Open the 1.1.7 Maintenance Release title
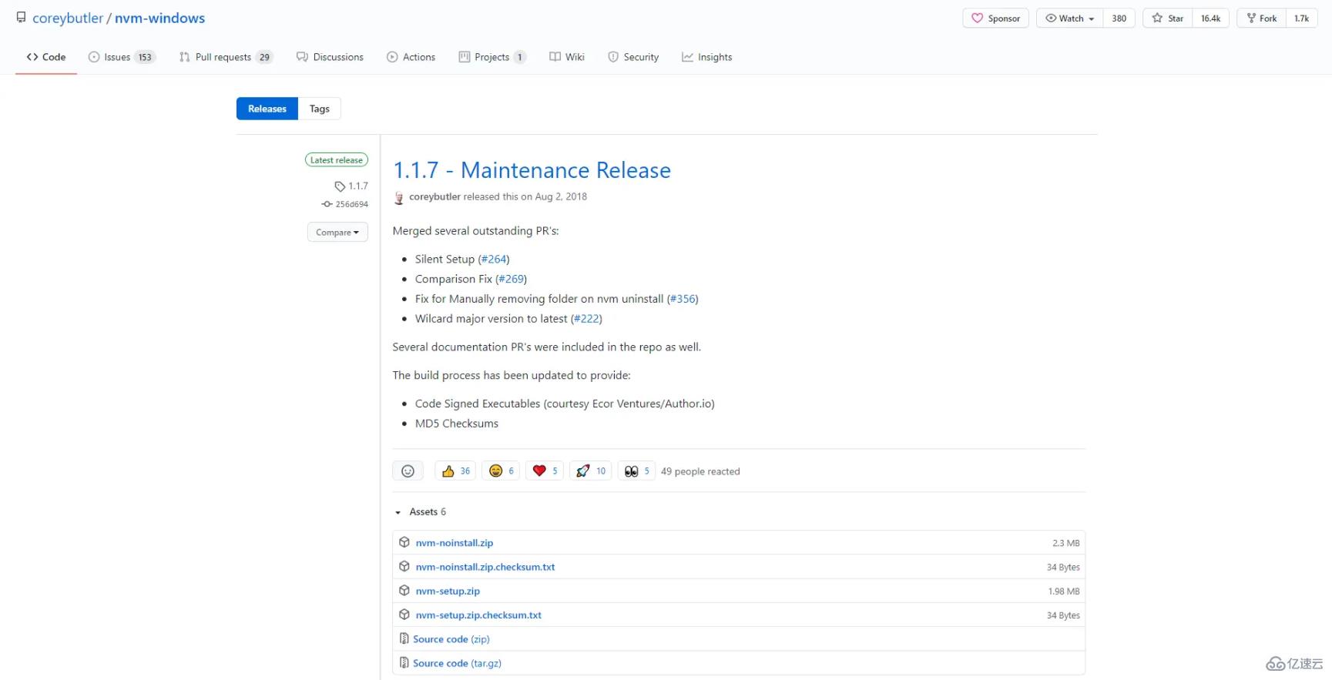The height and width of the screenshot is (680, 1332). [x=532, y=170]
